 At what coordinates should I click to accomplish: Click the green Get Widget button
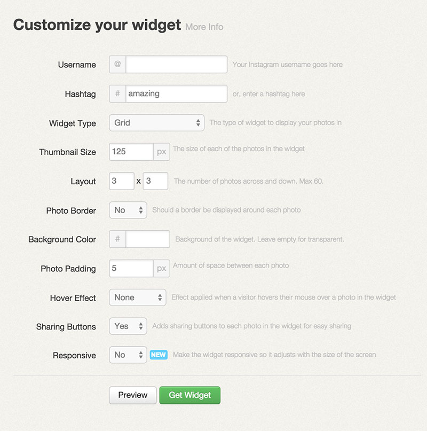pyautogui.click(x=190, y=395)
